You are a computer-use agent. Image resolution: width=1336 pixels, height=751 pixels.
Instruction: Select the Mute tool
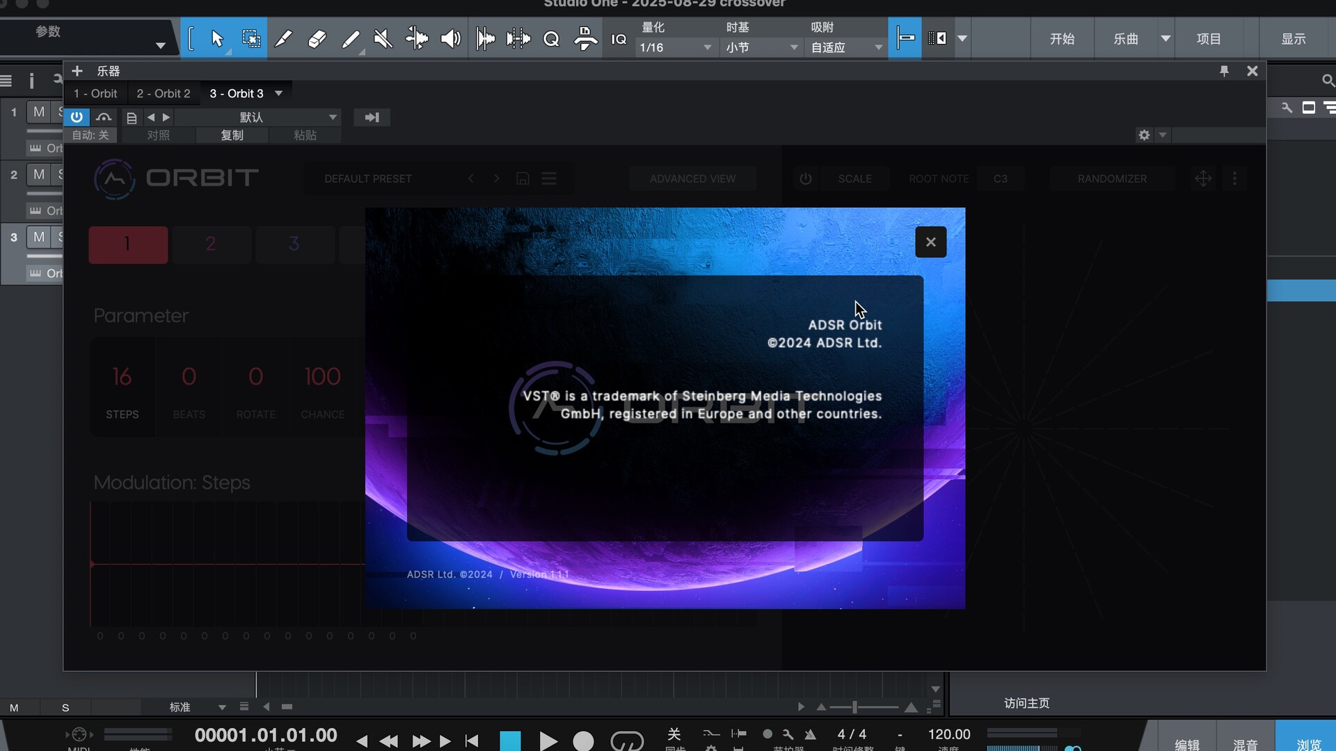tap(383, 39)
